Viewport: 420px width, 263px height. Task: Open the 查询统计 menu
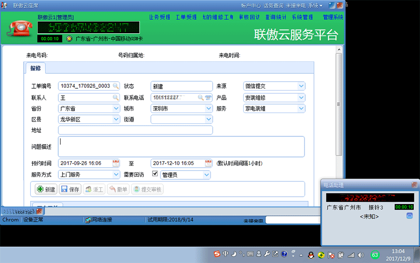tap(275, 17)
